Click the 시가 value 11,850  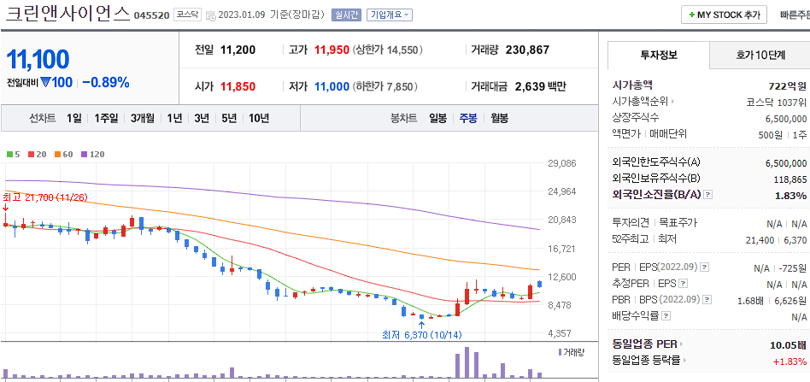[x=238, y=86]
